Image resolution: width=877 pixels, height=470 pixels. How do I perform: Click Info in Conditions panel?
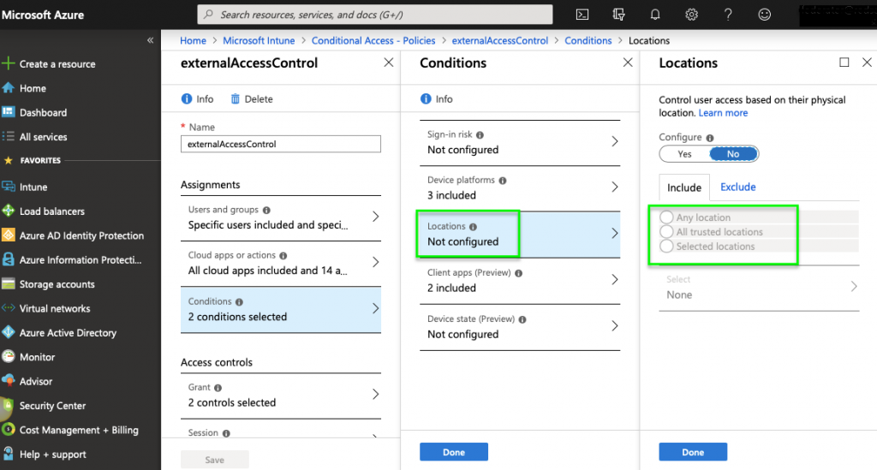click(x=436, y=99)
